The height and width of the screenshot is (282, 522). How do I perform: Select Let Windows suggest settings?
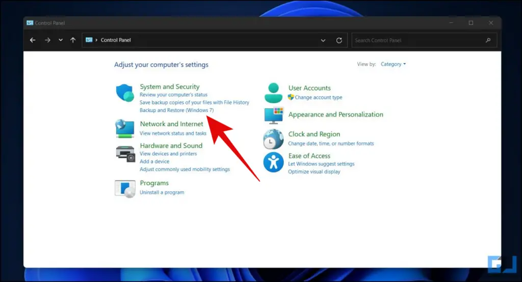(x=321, y=164)
